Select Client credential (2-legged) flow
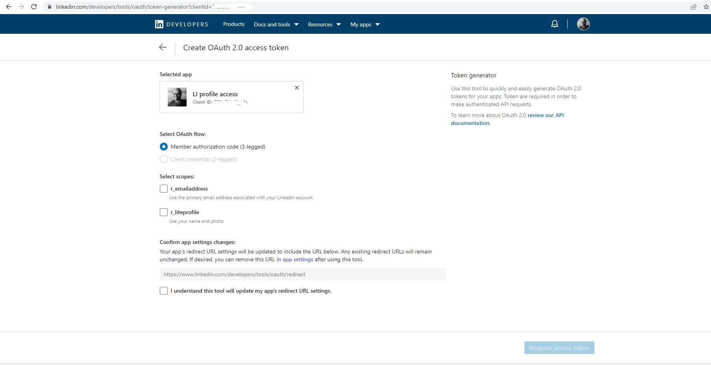Image resolution: width=711 pixels, height=365 pixels. point(164,159)
